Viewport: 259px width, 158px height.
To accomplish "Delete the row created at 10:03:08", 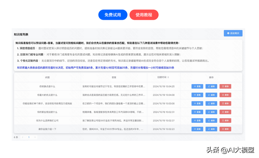I will tap(225, 103).
